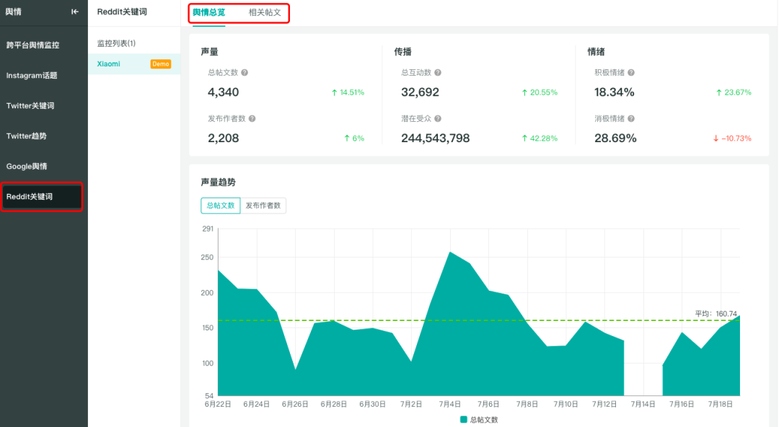This screenshot has height=427, width=779.
Task: Open Google舆情 in sidebar
Action: pos(27,167)
